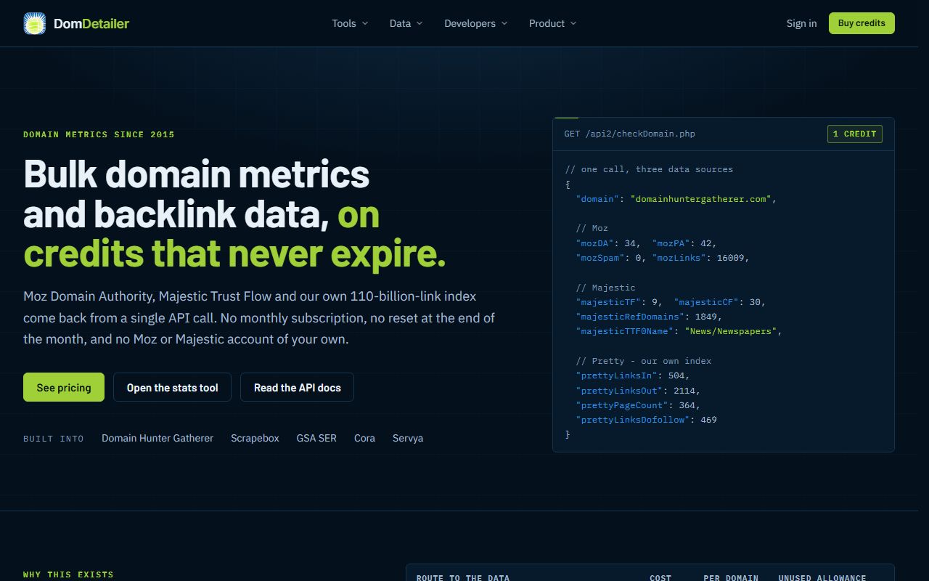The height and width of the screenshot is (581, 929).
Task: Click the "domainhuntergatherer.com" value in code
Action: 701,199
